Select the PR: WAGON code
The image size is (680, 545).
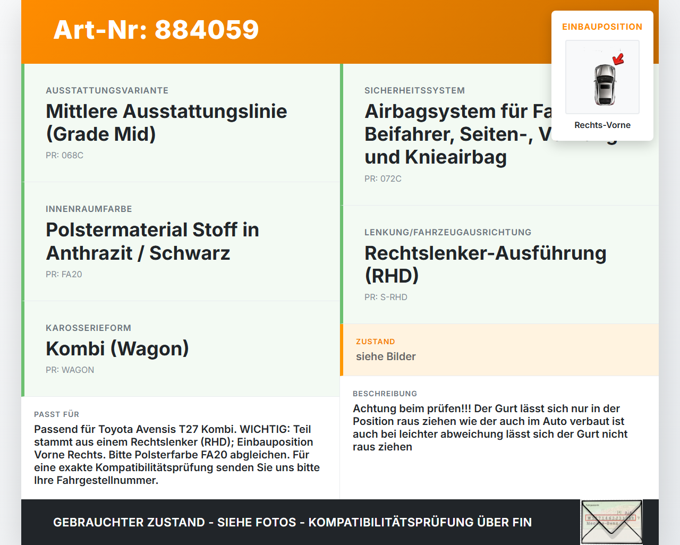click(70, 370)
